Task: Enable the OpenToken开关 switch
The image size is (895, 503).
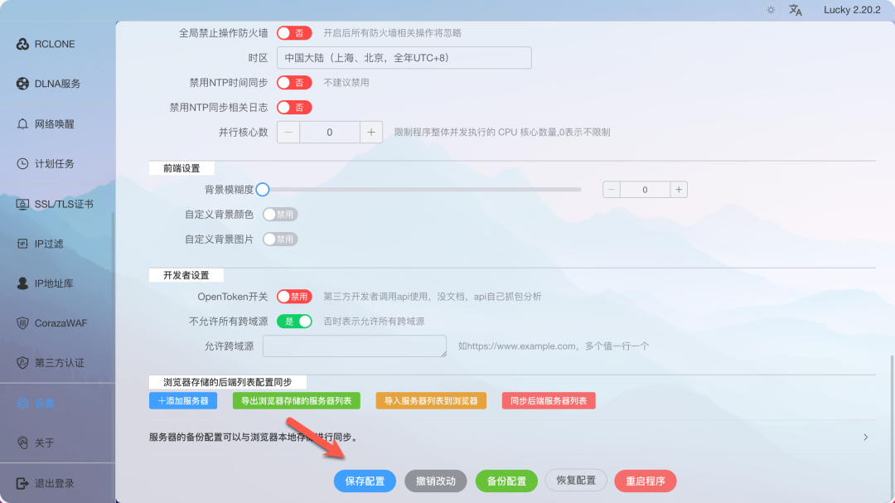Action: [x=294, y=297]
